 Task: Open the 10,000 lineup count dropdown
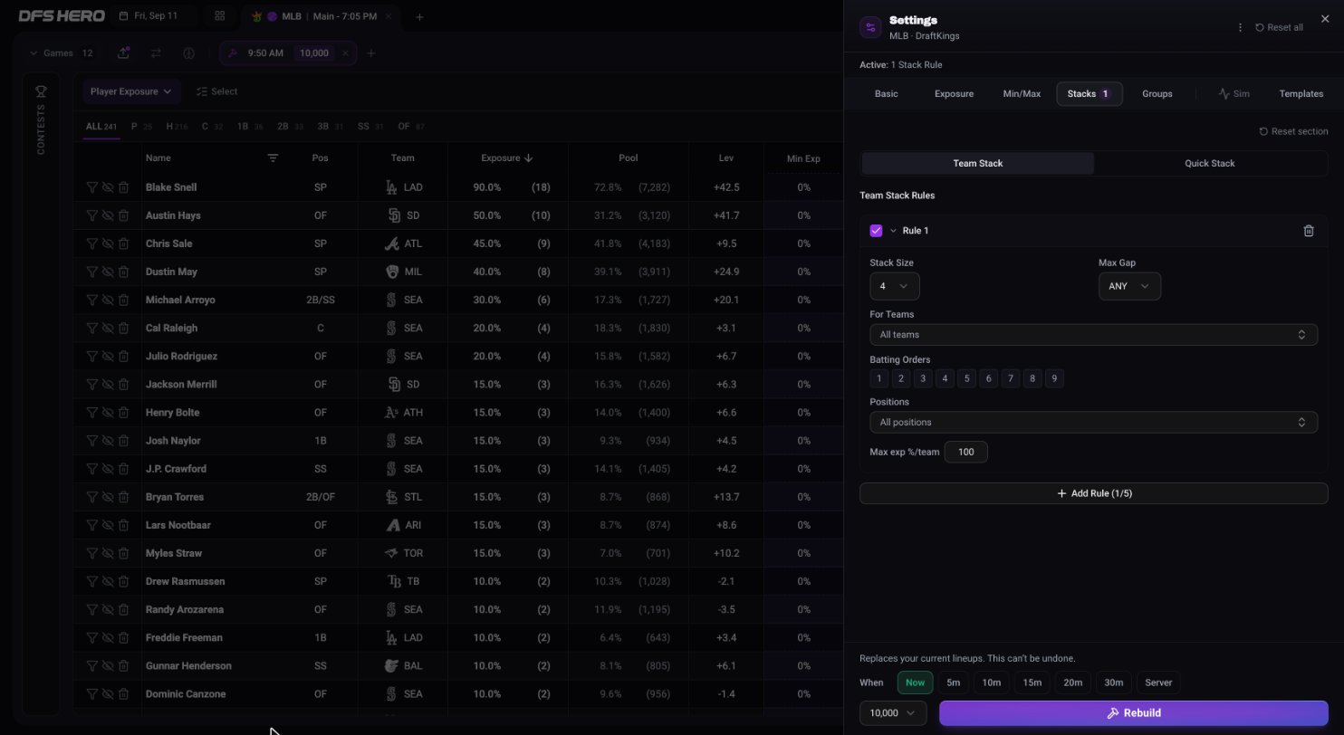click(893, 713)
